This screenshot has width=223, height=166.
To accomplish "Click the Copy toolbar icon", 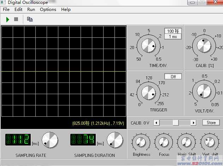I will (30, 19).
